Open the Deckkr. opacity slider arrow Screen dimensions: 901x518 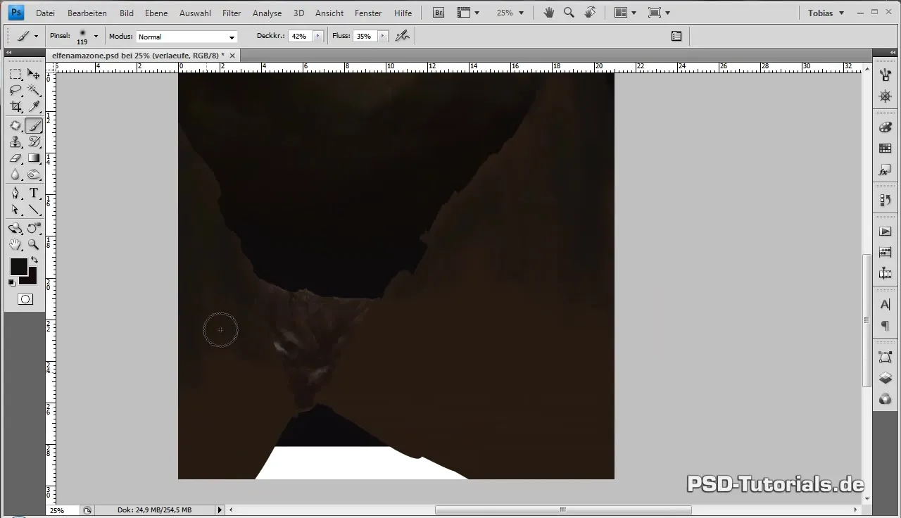318,36
